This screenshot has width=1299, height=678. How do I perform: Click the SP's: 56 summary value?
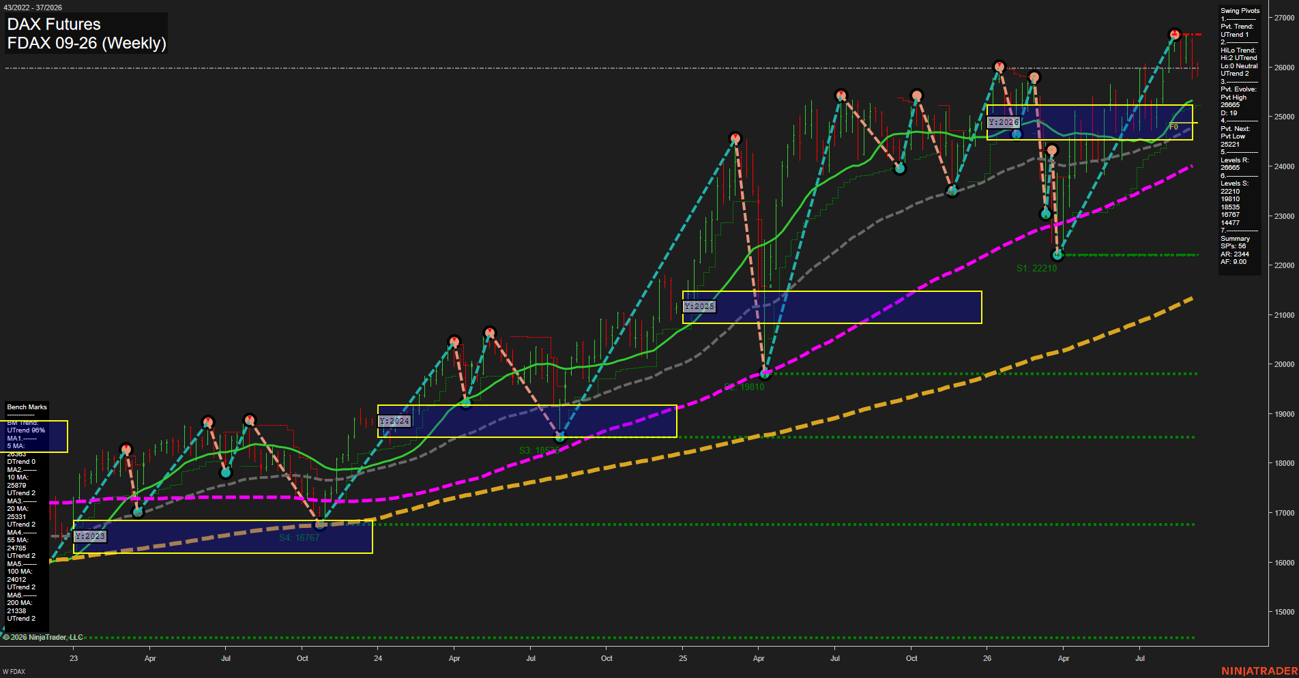[x=1234, y=246]
